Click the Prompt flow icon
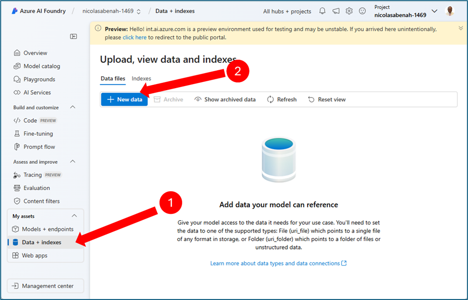 click(17, 147)
